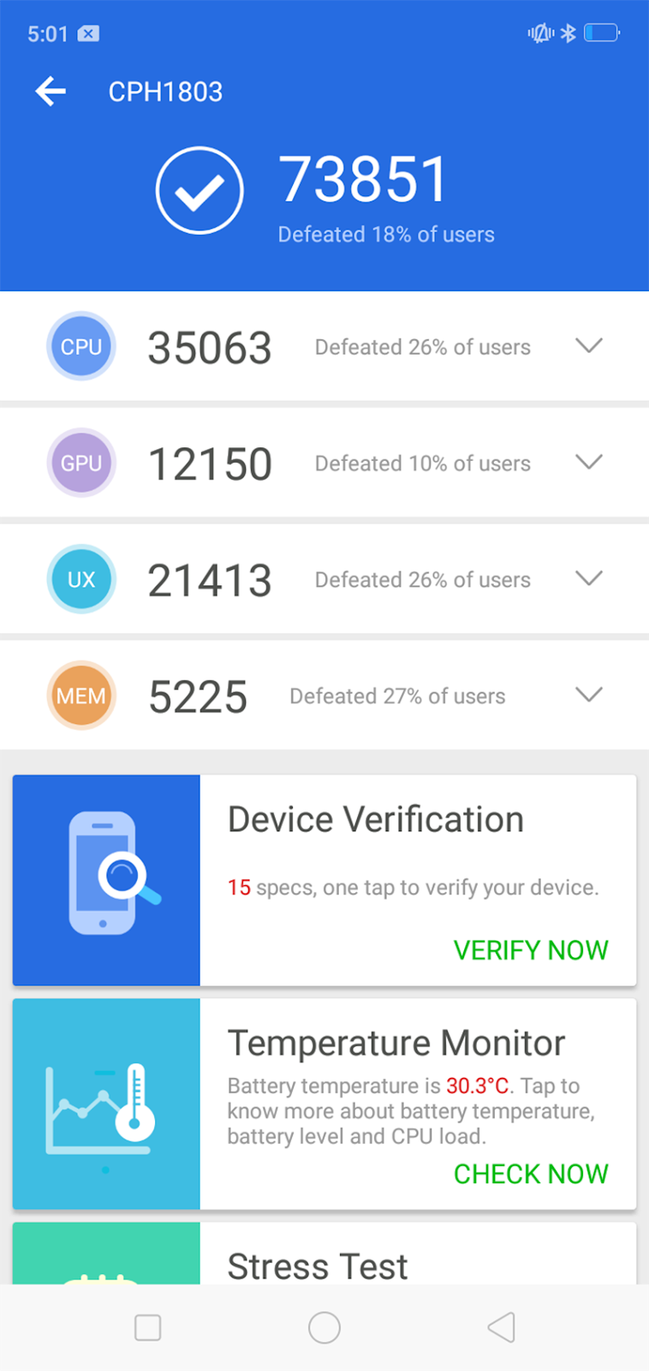Tap the recent apps square button
Screen dimensions: 649x1371
[148, 1327]
